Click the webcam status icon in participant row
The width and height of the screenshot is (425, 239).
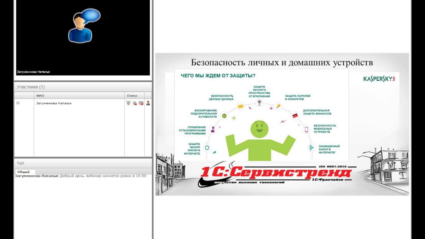click(135, 103)
